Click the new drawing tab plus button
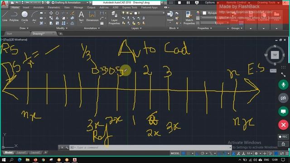 tap(60, 34)
